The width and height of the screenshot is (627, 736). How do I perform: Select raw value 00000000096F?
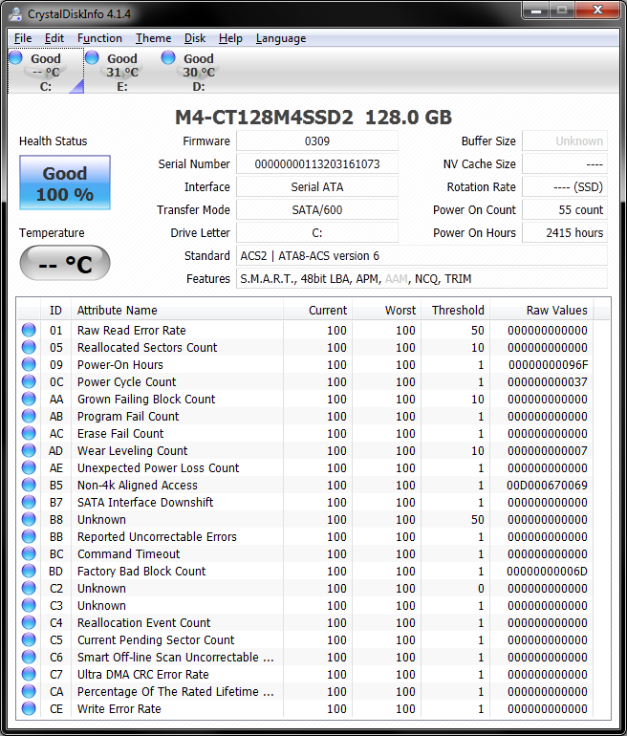[549, 365]
